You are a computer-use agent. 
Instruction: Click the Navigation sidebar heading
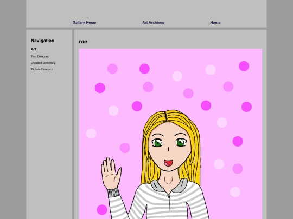point(43,41)
